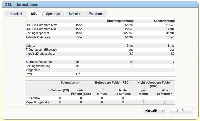Click the Behebbare Fehler (FEC) header
Screen dimensions: 200x121
pos(112,82)
